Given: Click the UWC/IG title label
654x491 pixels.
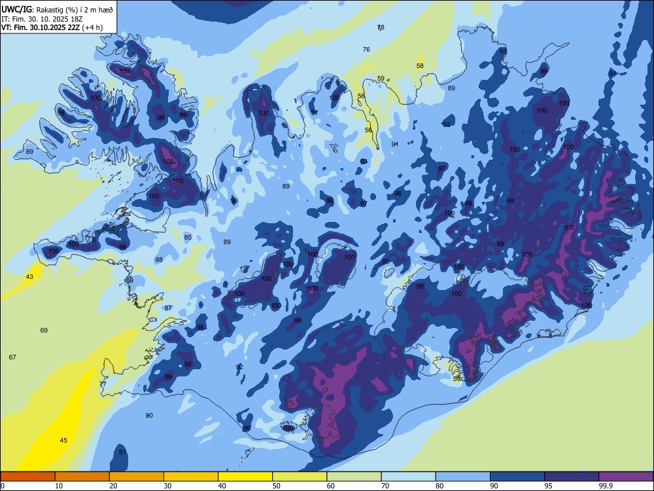Looking at the screenshot, I should coord(16,10).
